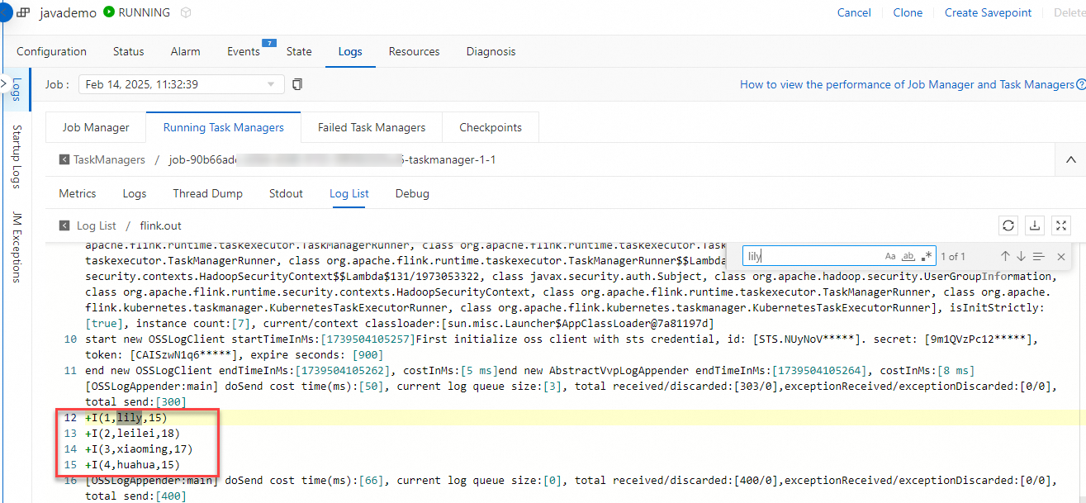This screenshot has height=503, width=1086.
Task: Click the Cancel button
Action: 854,12
